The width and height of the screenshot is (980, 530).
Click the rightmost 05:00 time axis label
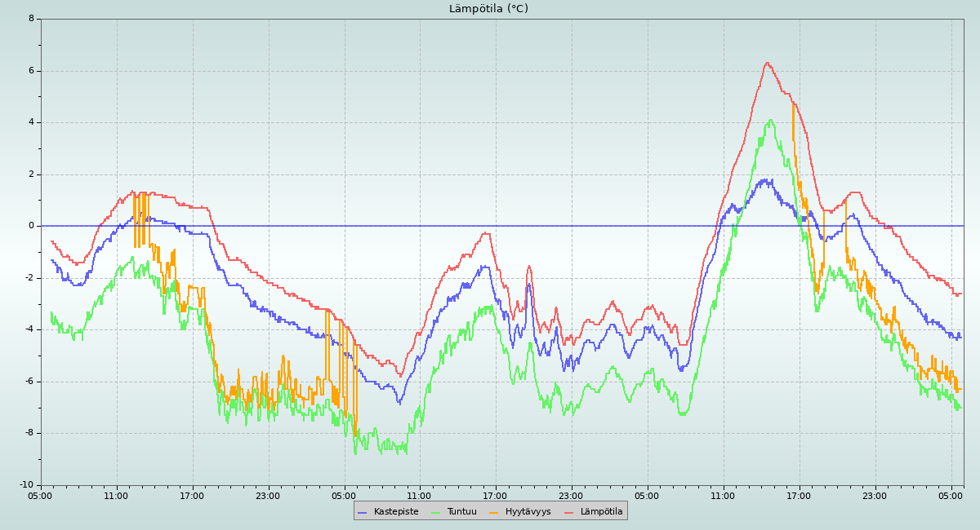[x=951, y=496]
